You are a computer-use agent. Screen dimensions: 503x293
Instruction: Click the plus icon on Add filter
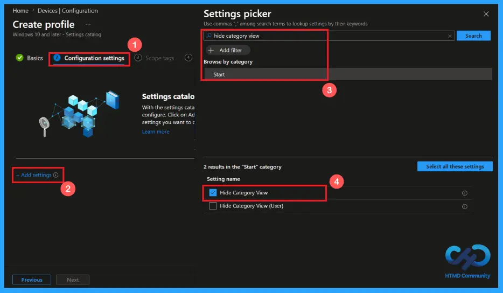point(211,51)
